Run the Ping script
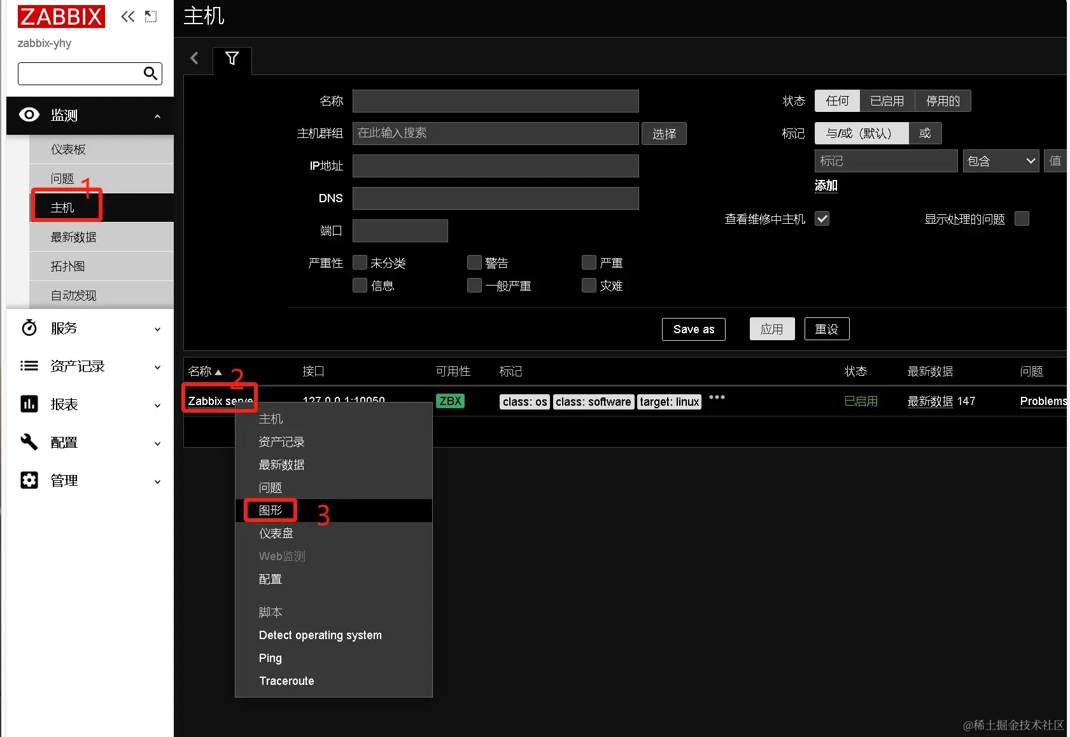The width and height of the screenshot is (1070, 737). (x=334, y=658)
